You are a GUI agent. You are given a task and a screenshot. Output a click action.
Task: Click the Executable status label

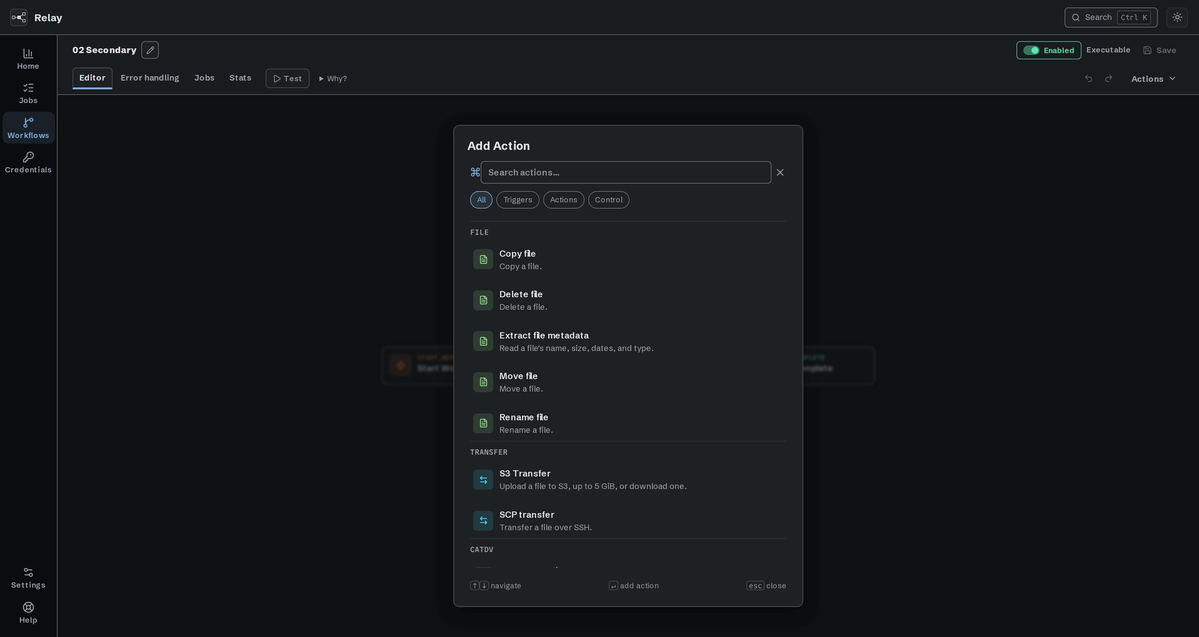point(1108,50)
